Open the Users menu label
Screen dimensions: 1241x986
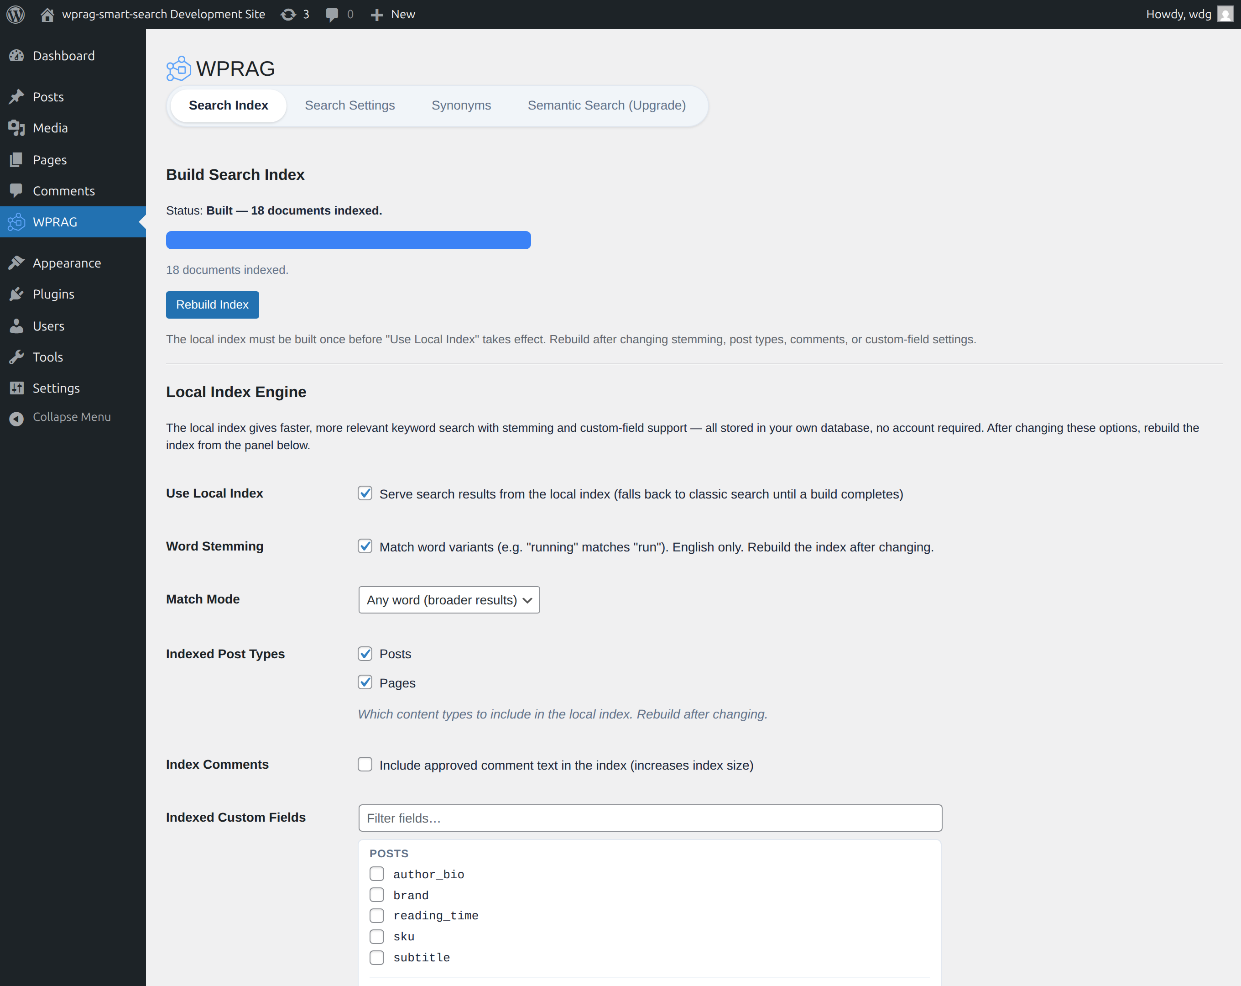pos(48,326)
